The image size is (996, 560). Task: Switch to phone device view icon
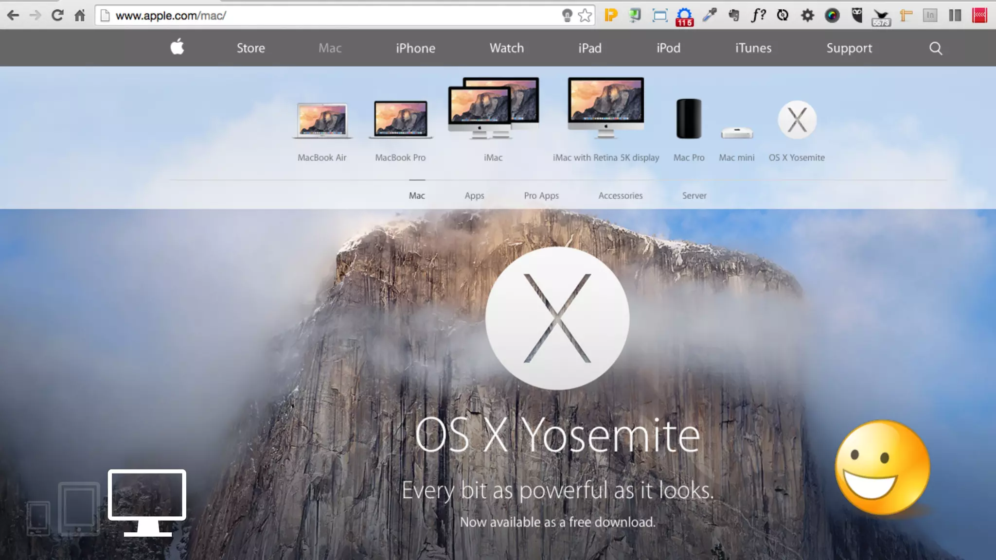point(38,518)
